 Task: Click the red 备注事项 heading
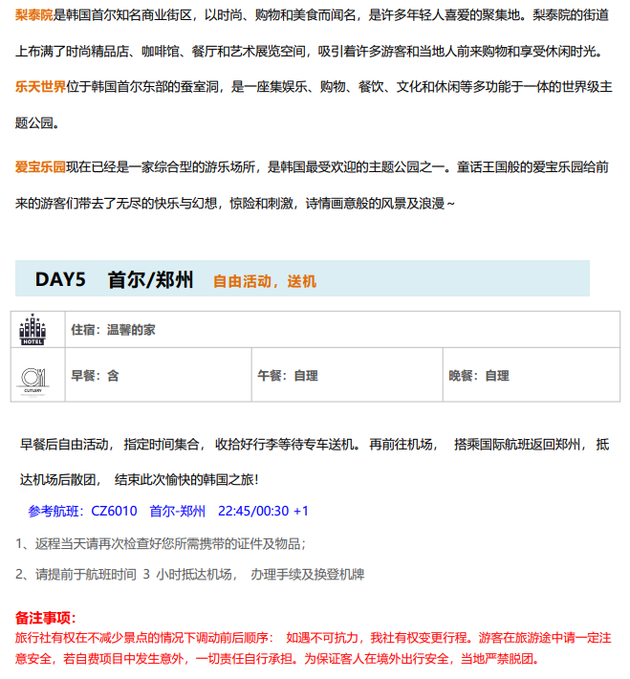45,618
